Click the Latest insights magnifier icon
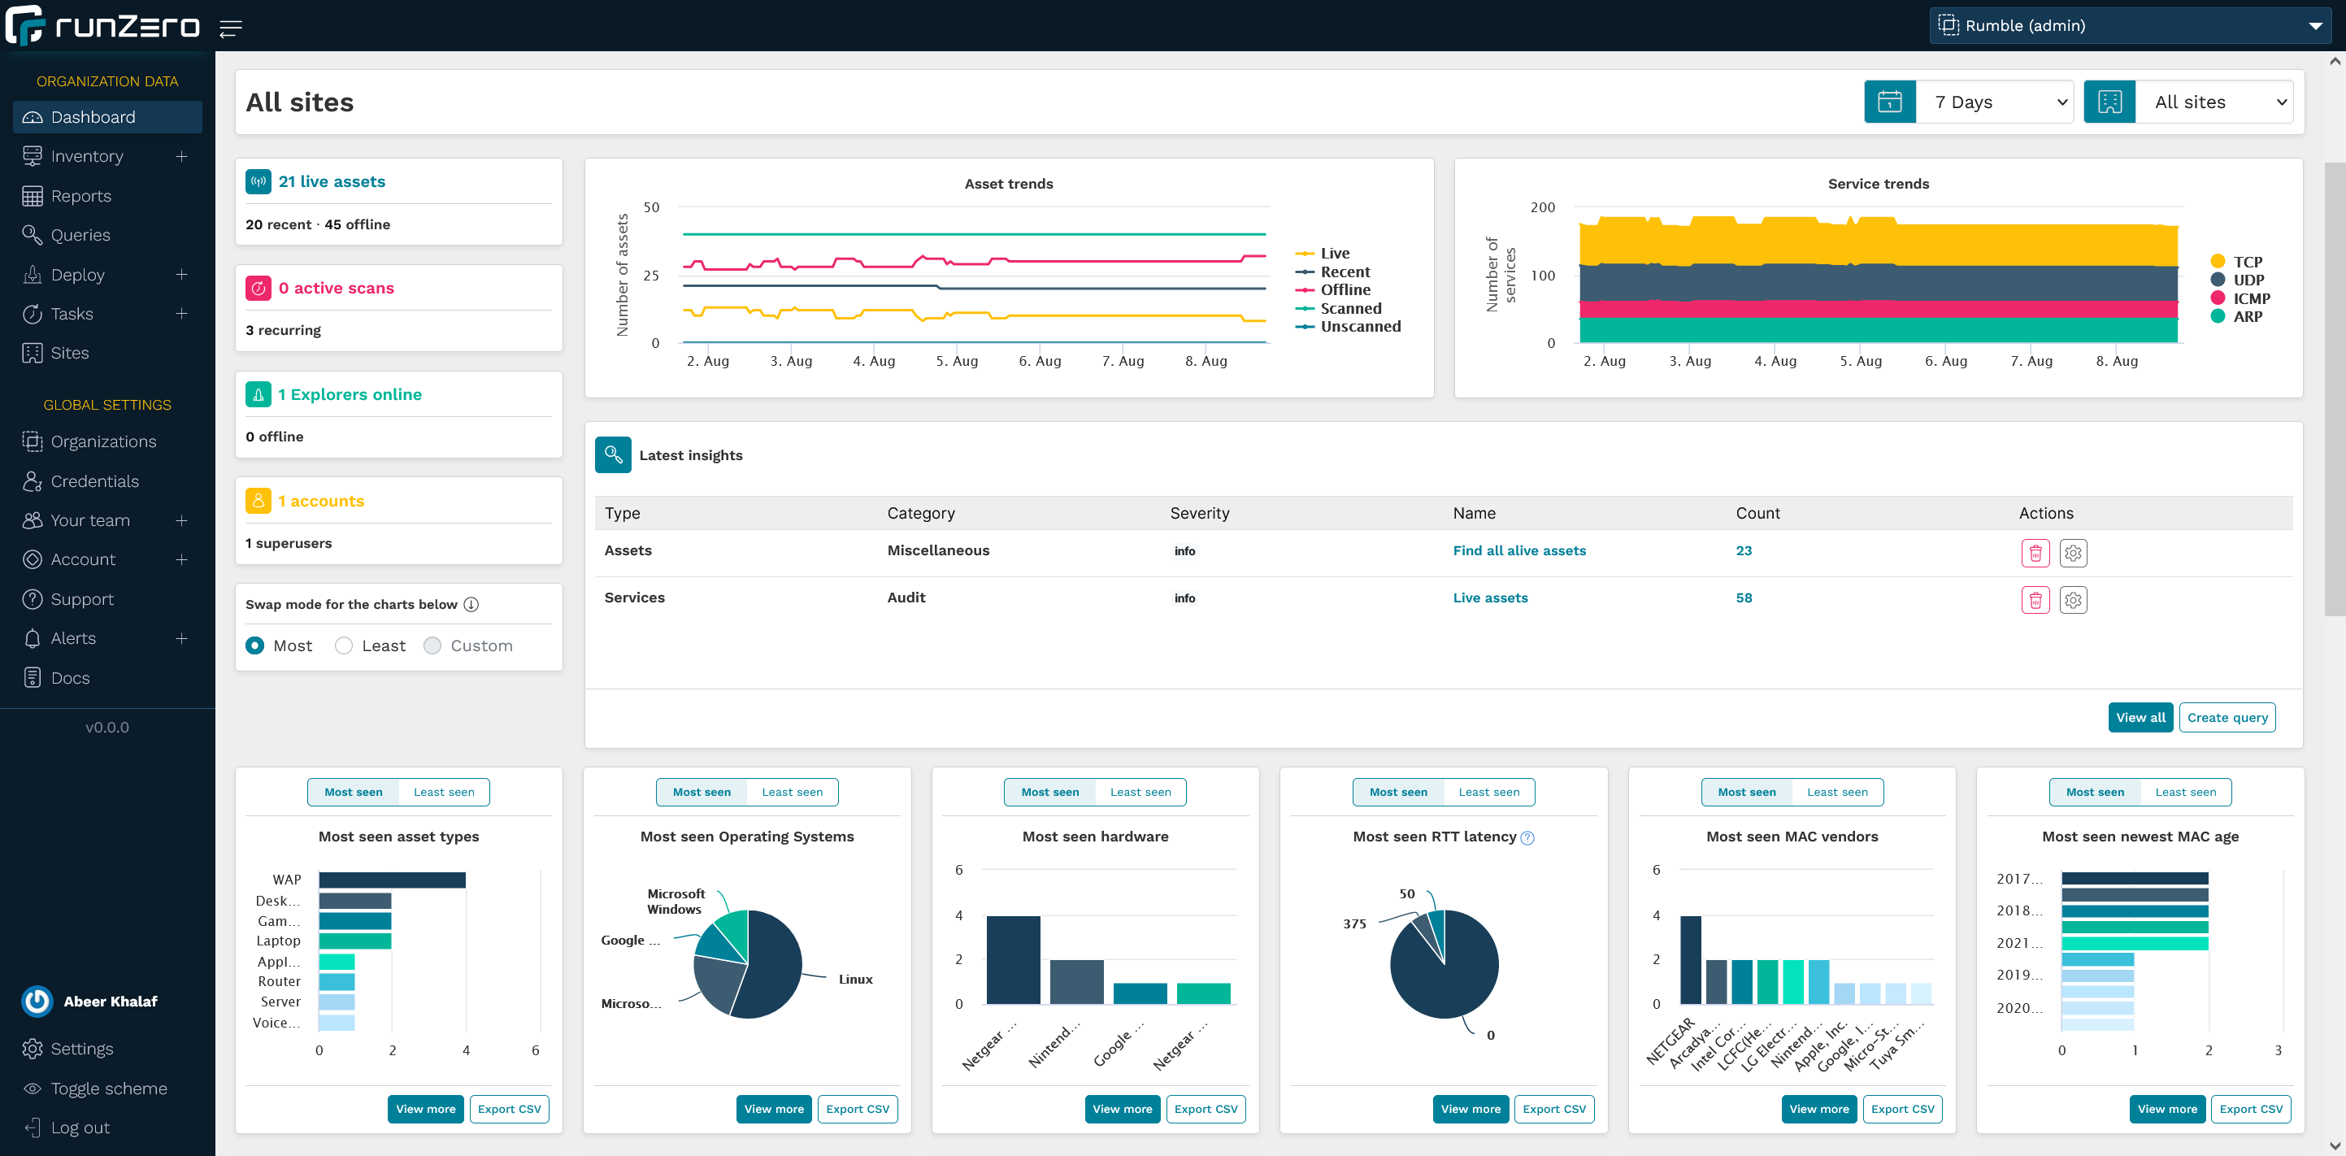2346x1156 pixels. tap(614, 454)
